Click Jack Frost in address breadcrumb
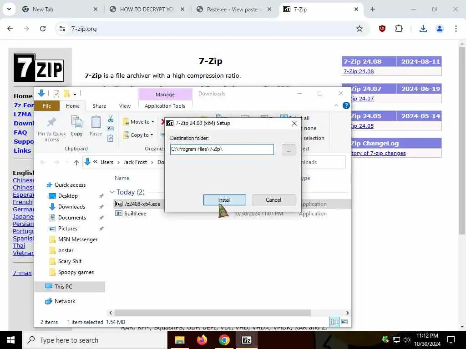The image size is (466, 349). pos(135,162)
